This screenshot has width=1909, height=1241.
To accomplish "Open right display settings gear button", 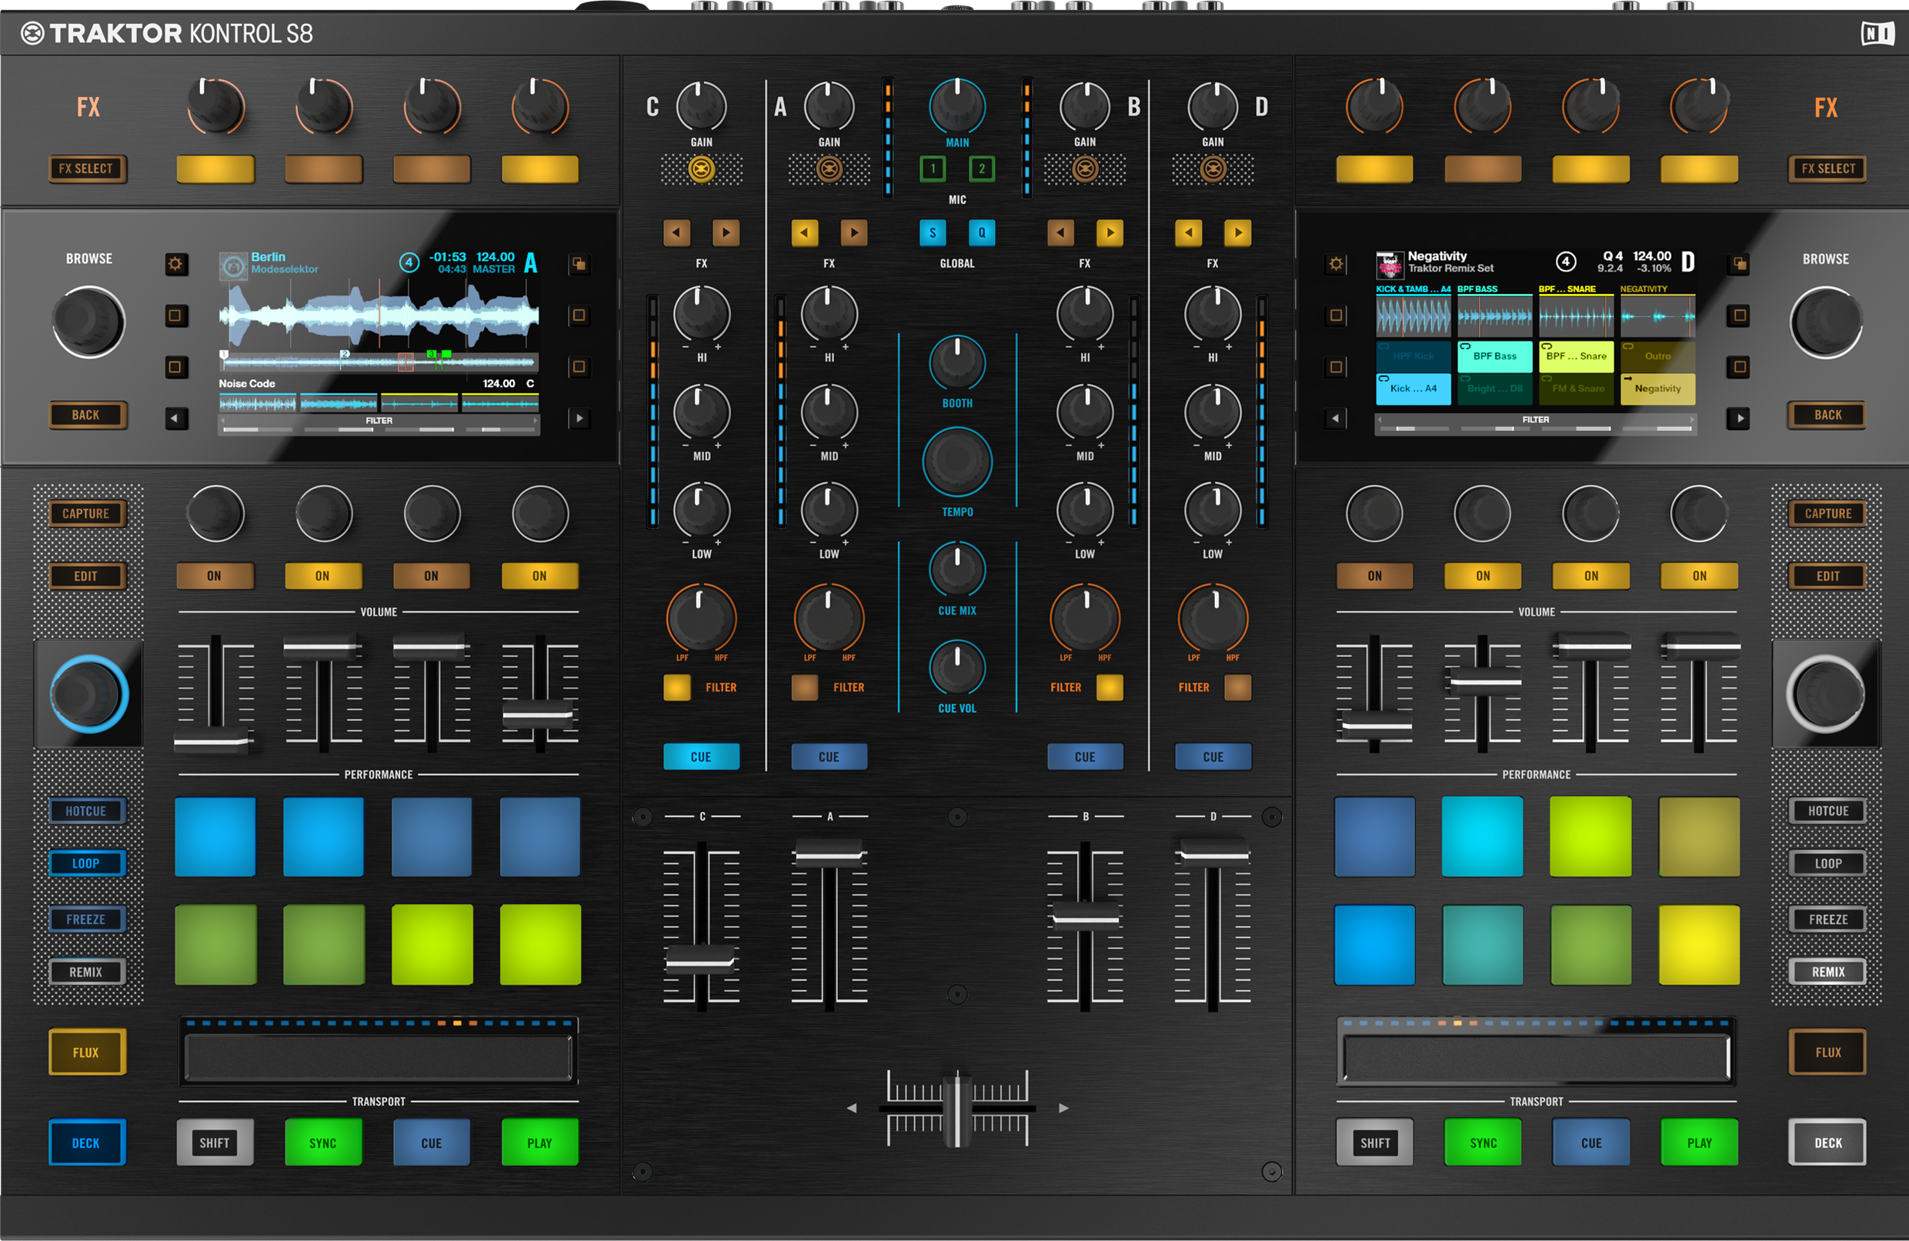I will pos(1336,264).
